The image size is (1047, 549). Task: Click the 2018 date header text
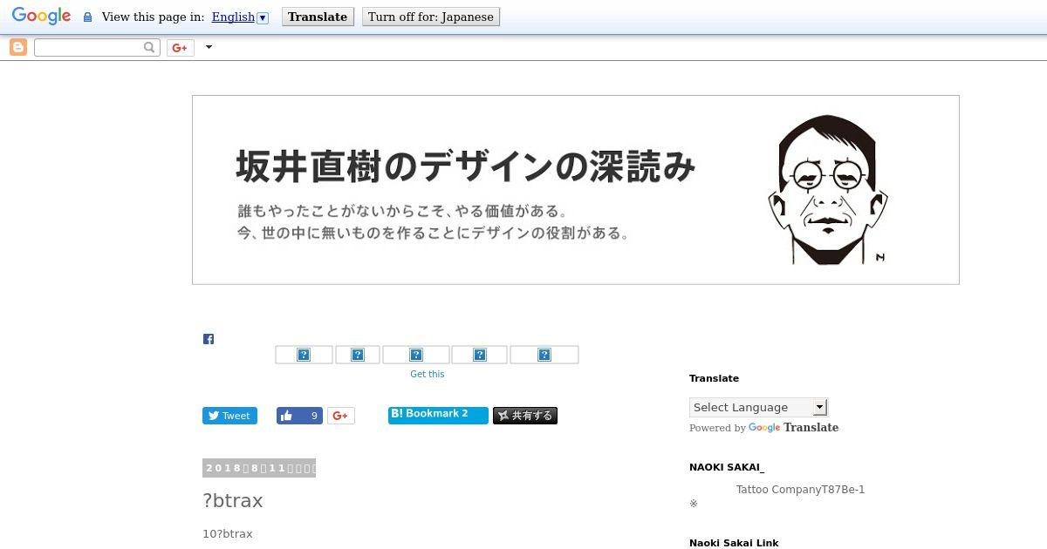pyautogui.click(x=259, y=468)
